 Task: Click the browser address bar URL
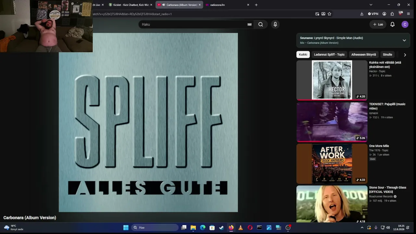coord(132,14)
